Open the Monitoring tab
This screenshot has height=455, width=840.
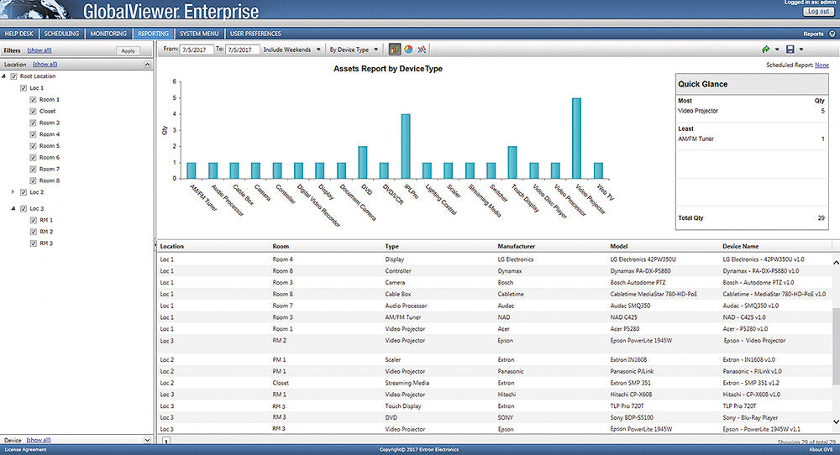click(108, 34)
